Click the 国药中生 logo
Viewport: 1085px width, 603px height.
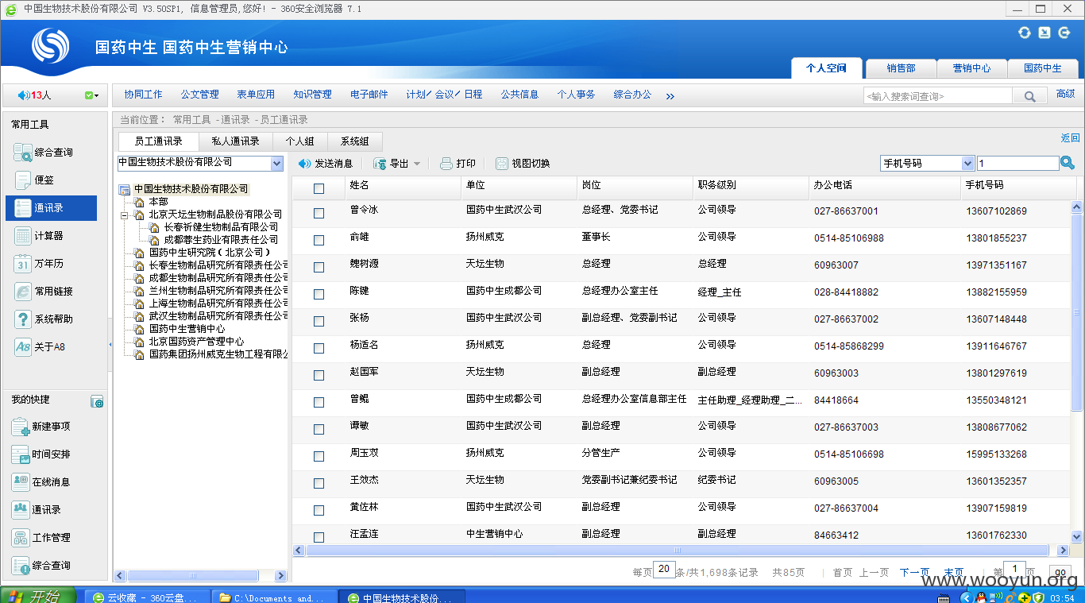click(x=51, y=46)
